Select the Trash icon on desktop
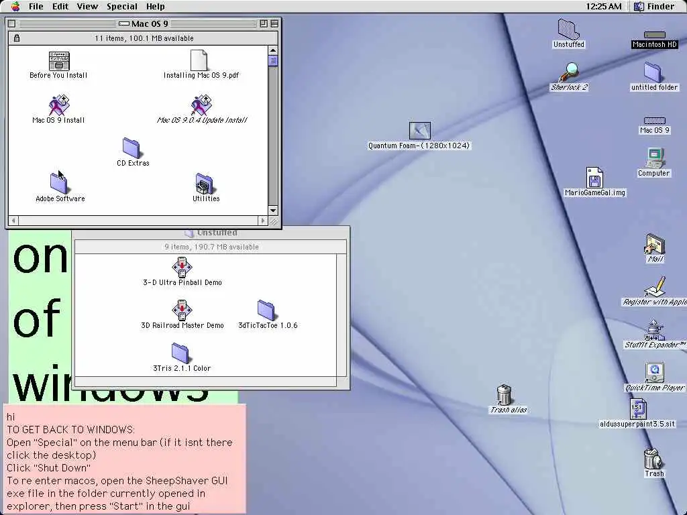 653,458
